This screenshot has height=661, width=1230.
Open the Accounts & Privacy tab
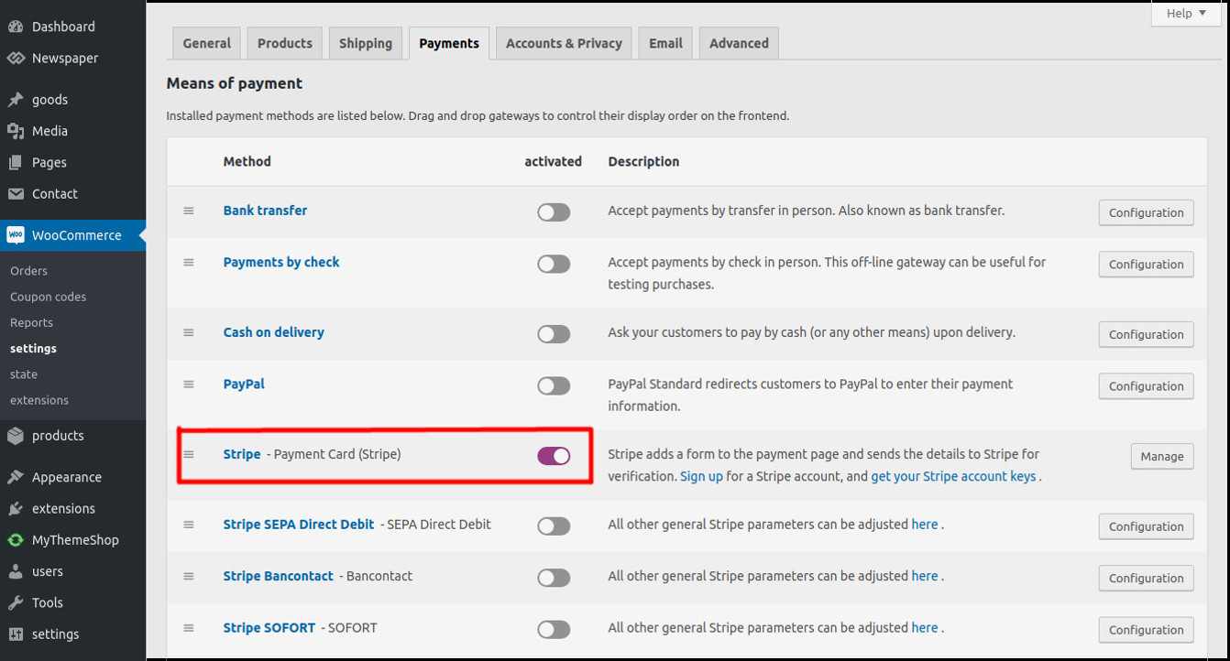point(564,43)
